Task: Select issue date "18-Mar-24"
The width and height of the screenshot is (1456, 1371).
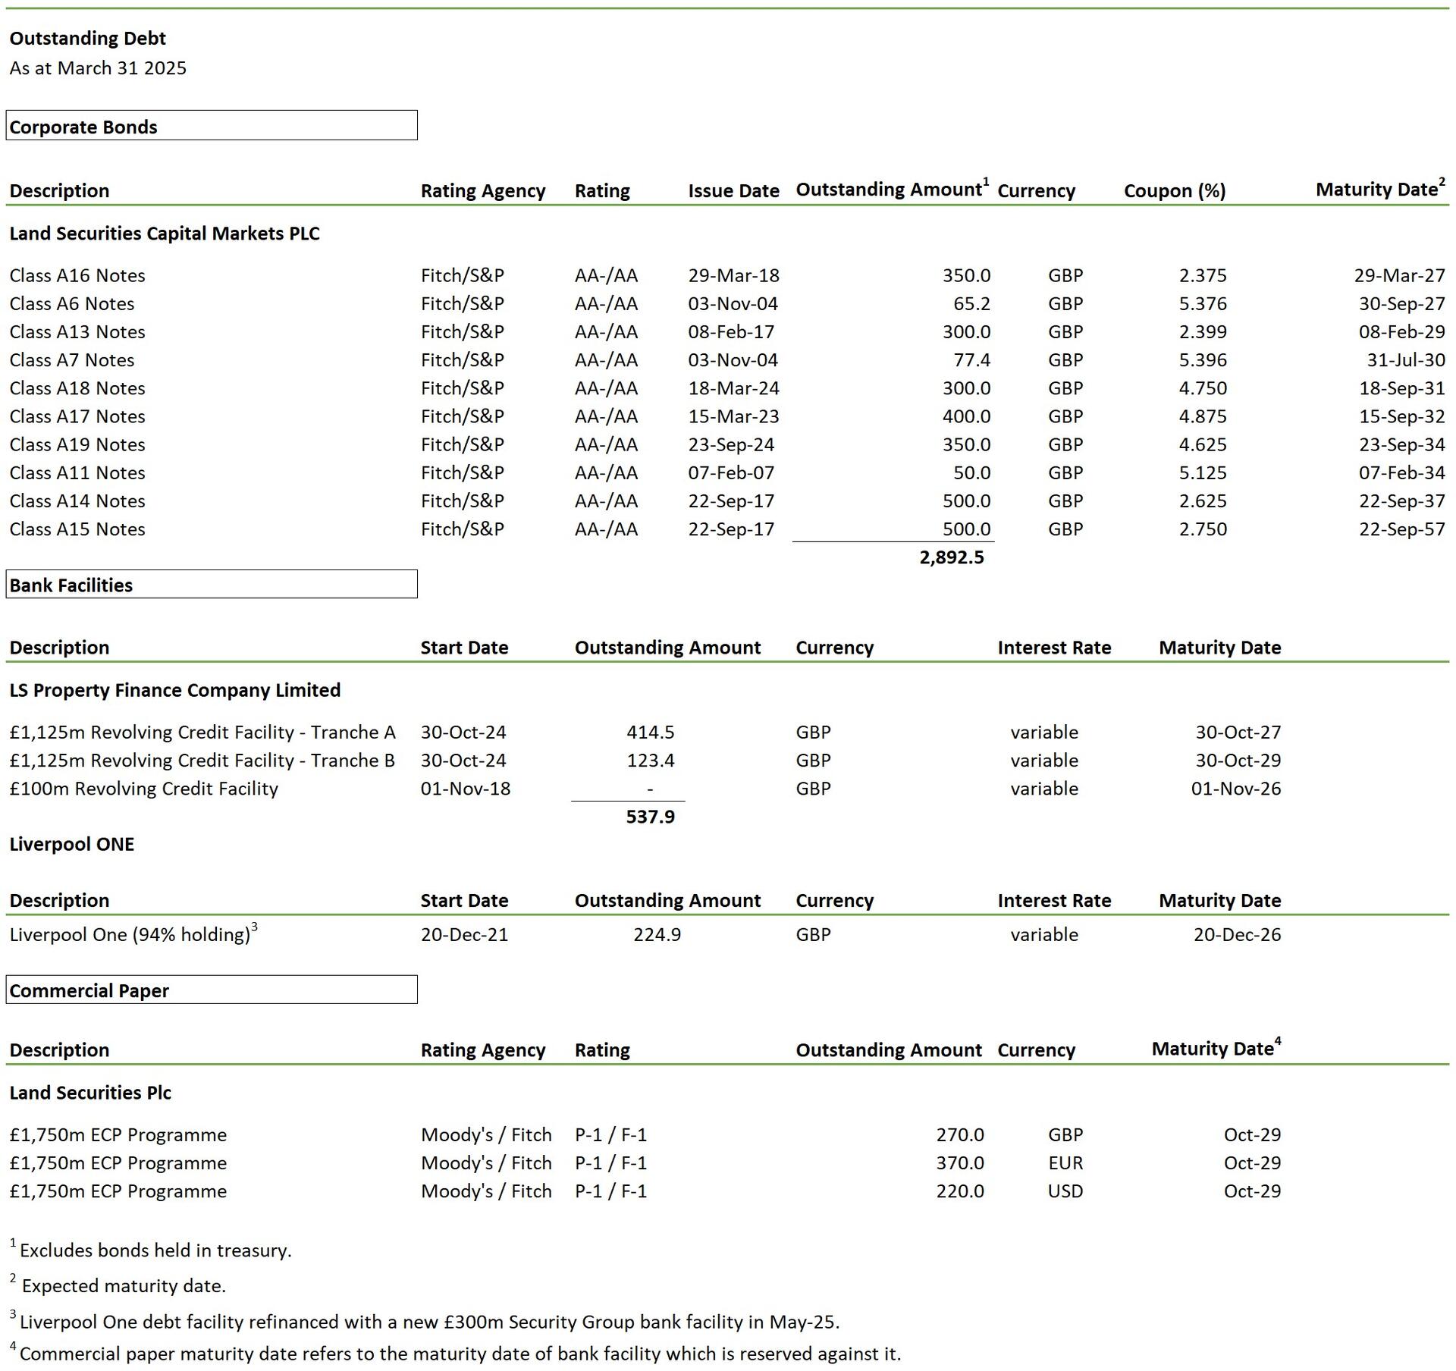Action: pyautogui.click(x=733, y=388)
